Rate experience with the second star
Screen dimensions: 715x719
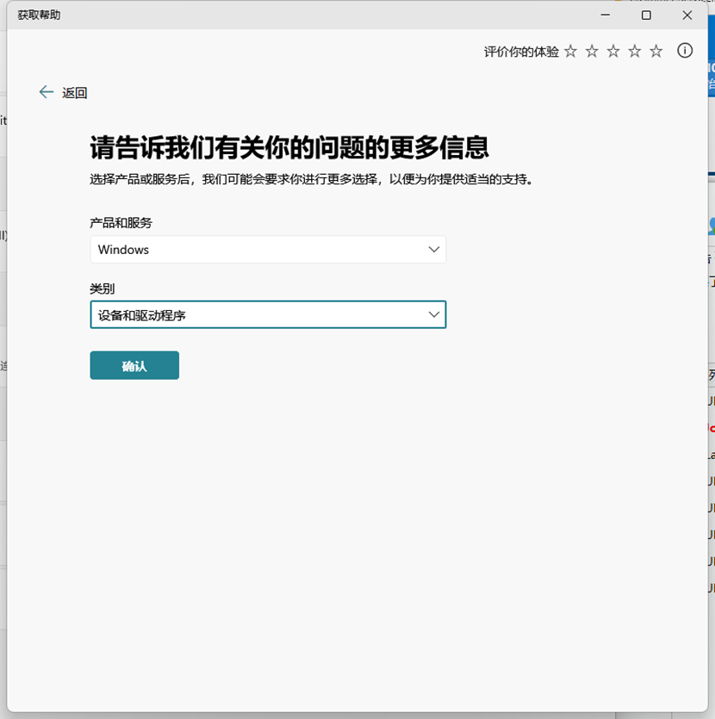pos(592,52)
